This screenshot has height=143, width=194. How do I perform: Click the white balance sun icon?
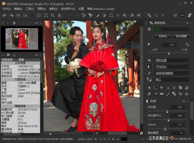pos(149,60)
